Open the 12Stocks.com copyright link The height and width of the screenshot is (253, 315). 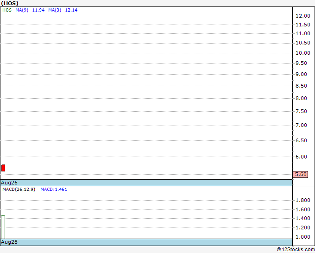296,250
